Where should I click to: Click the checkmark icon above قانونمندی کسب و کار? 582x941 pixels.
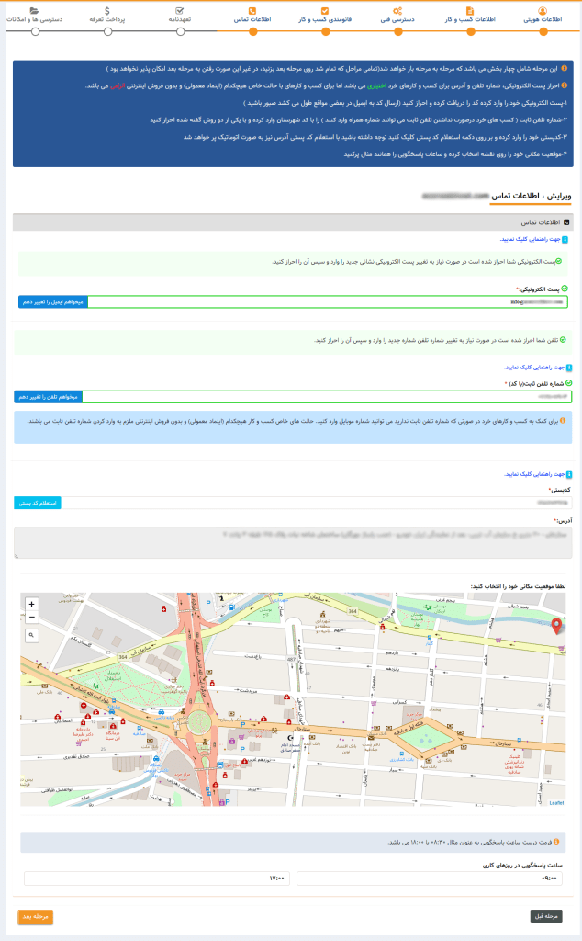click(325, 11)
